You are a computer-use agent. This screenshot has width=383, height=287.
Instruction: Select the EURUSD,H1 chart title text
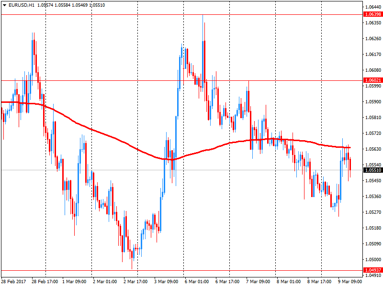22,5
